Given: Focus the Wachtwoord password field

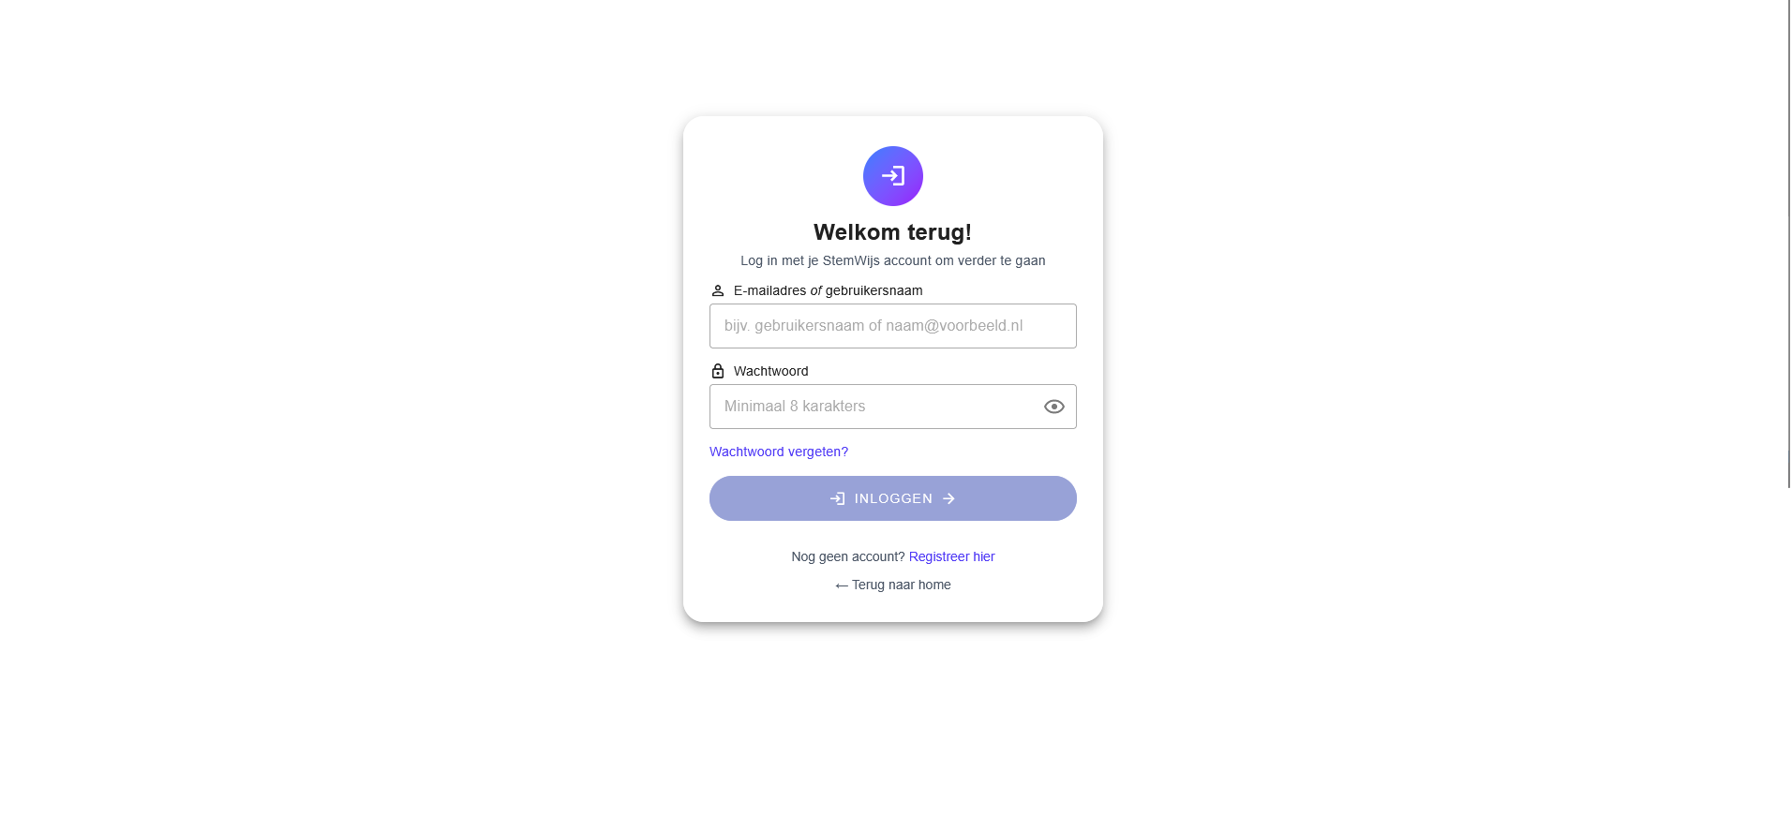Looking at the screenshot, I should point(876,407).
